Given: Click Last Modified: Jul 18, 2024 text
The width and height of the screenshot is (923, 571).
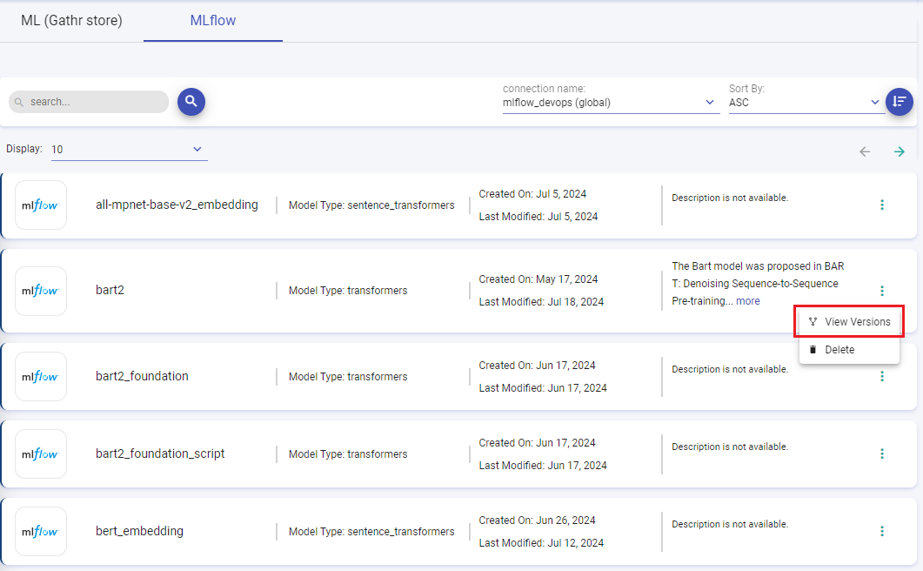Looking at the screenshot, I should click(542, 302).
